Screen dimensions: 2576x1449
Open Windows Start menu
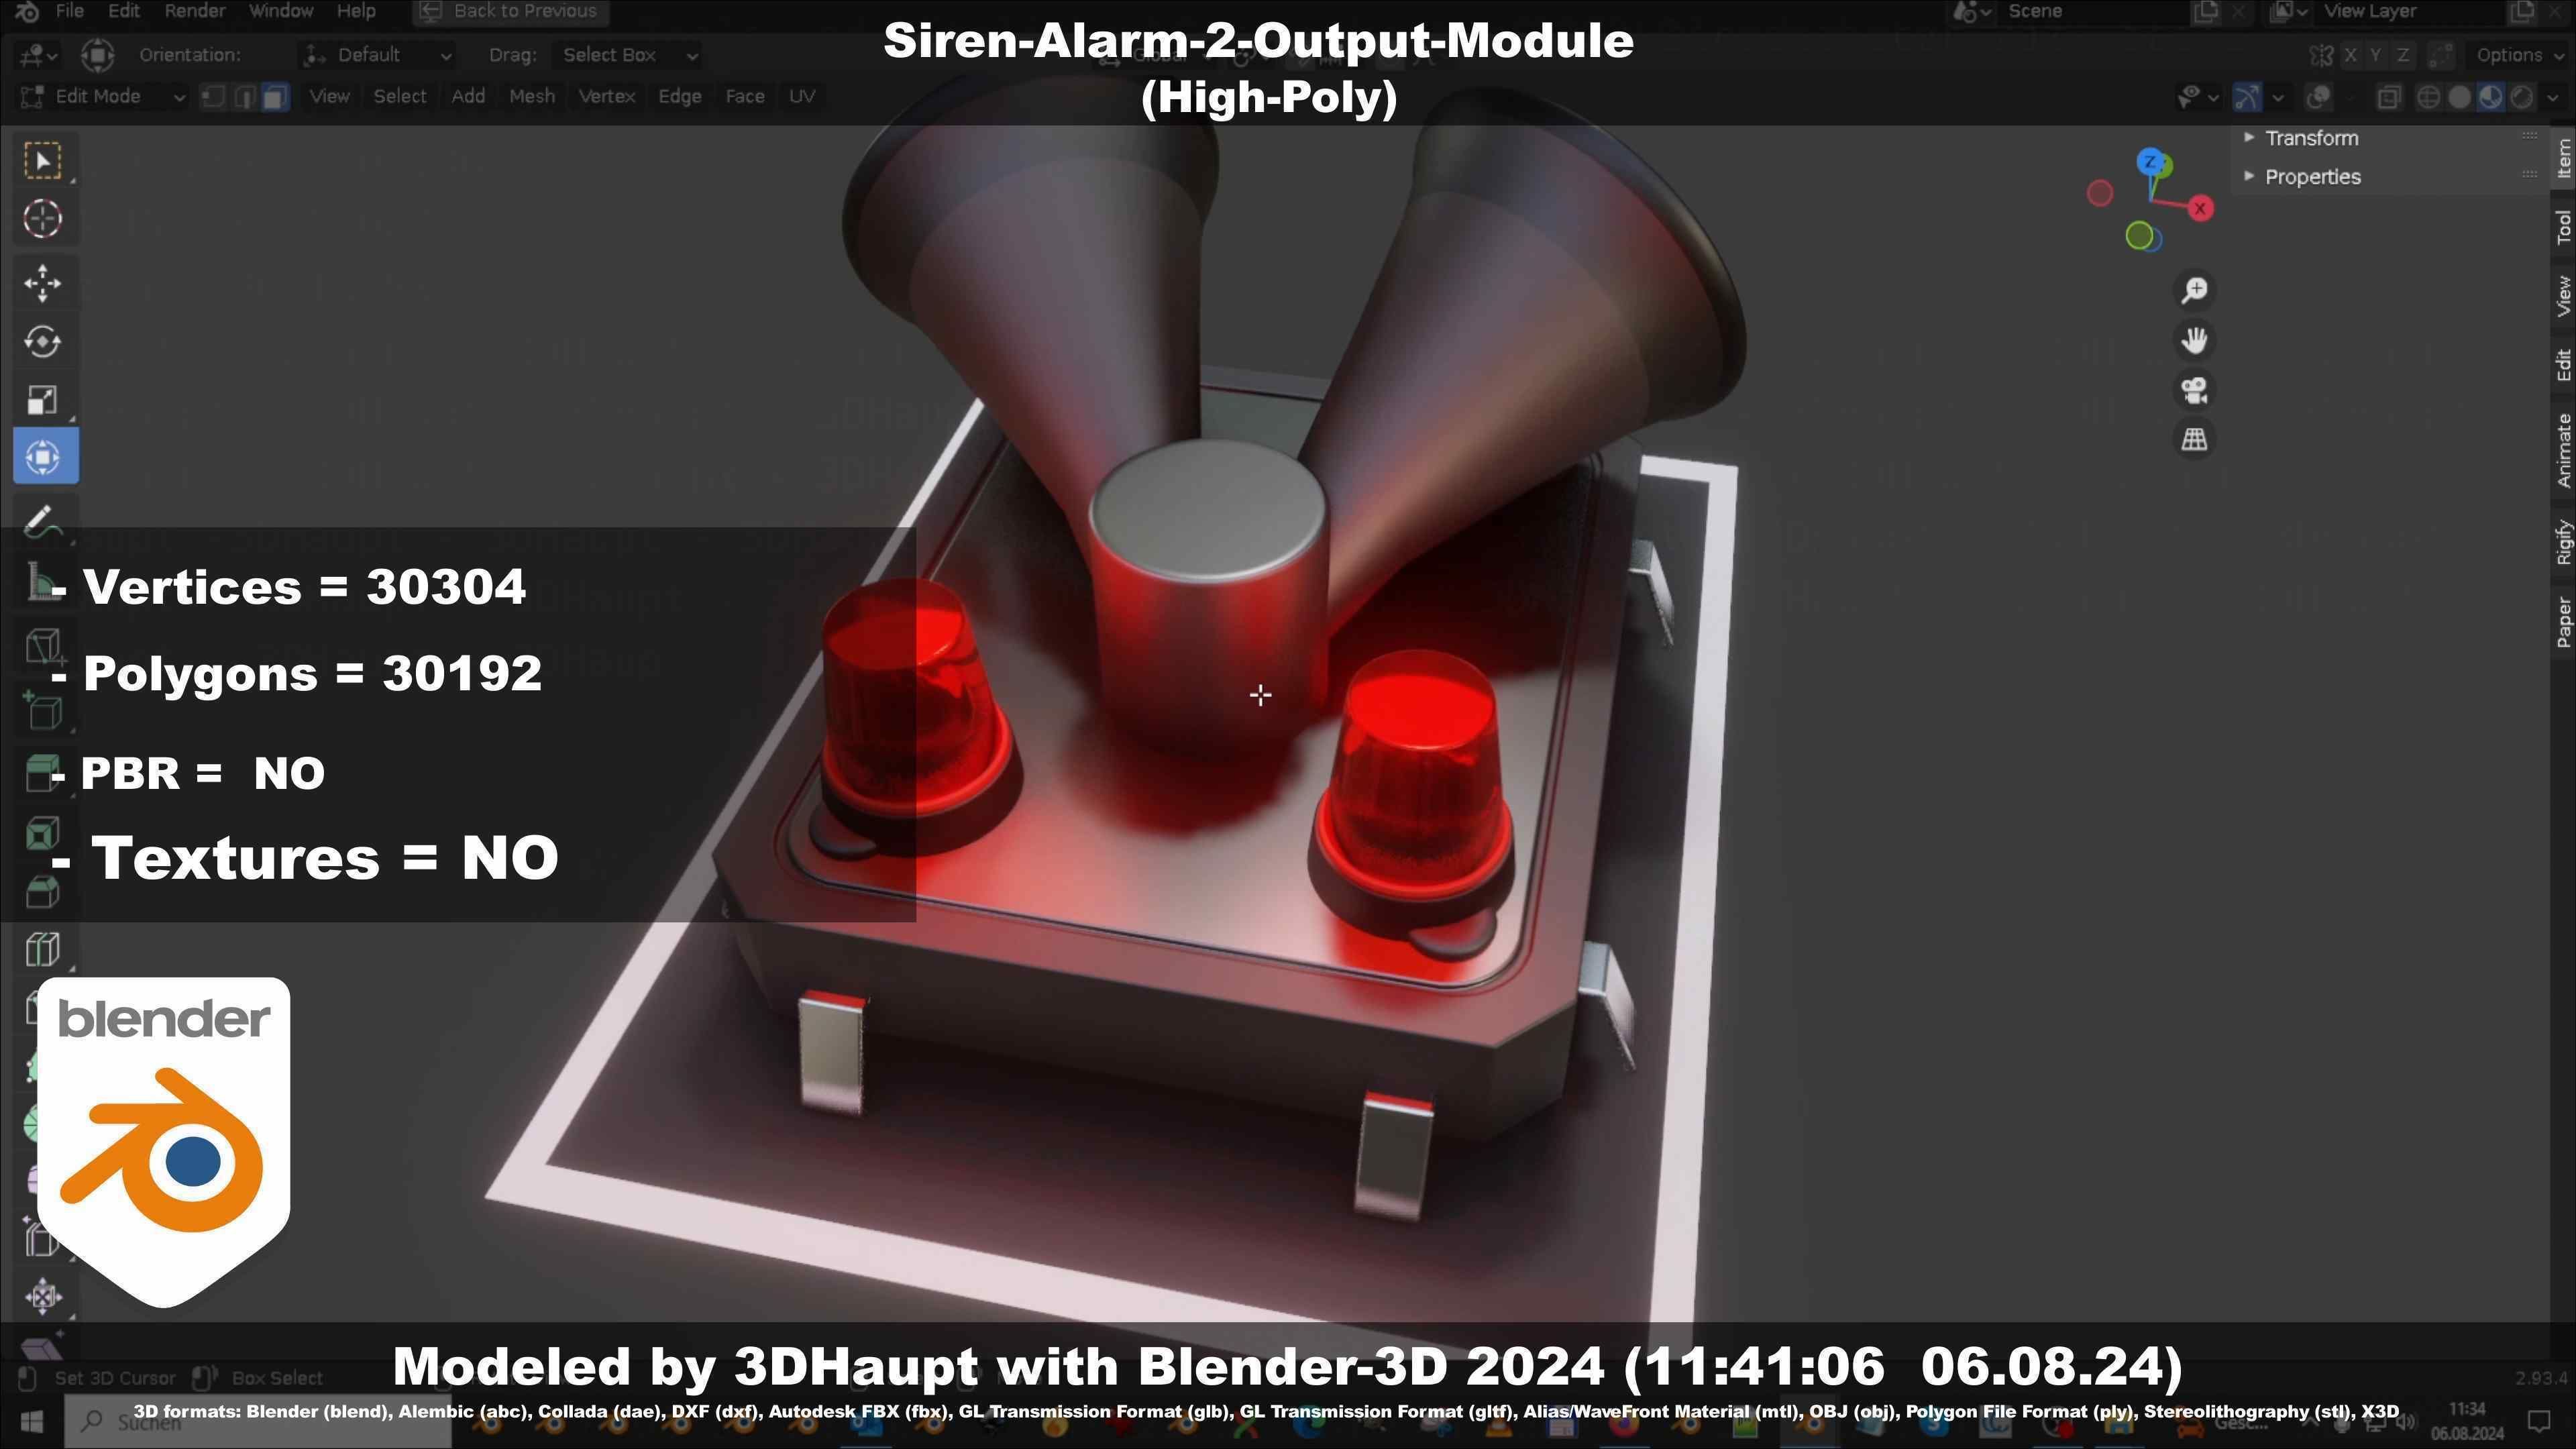31,1421
